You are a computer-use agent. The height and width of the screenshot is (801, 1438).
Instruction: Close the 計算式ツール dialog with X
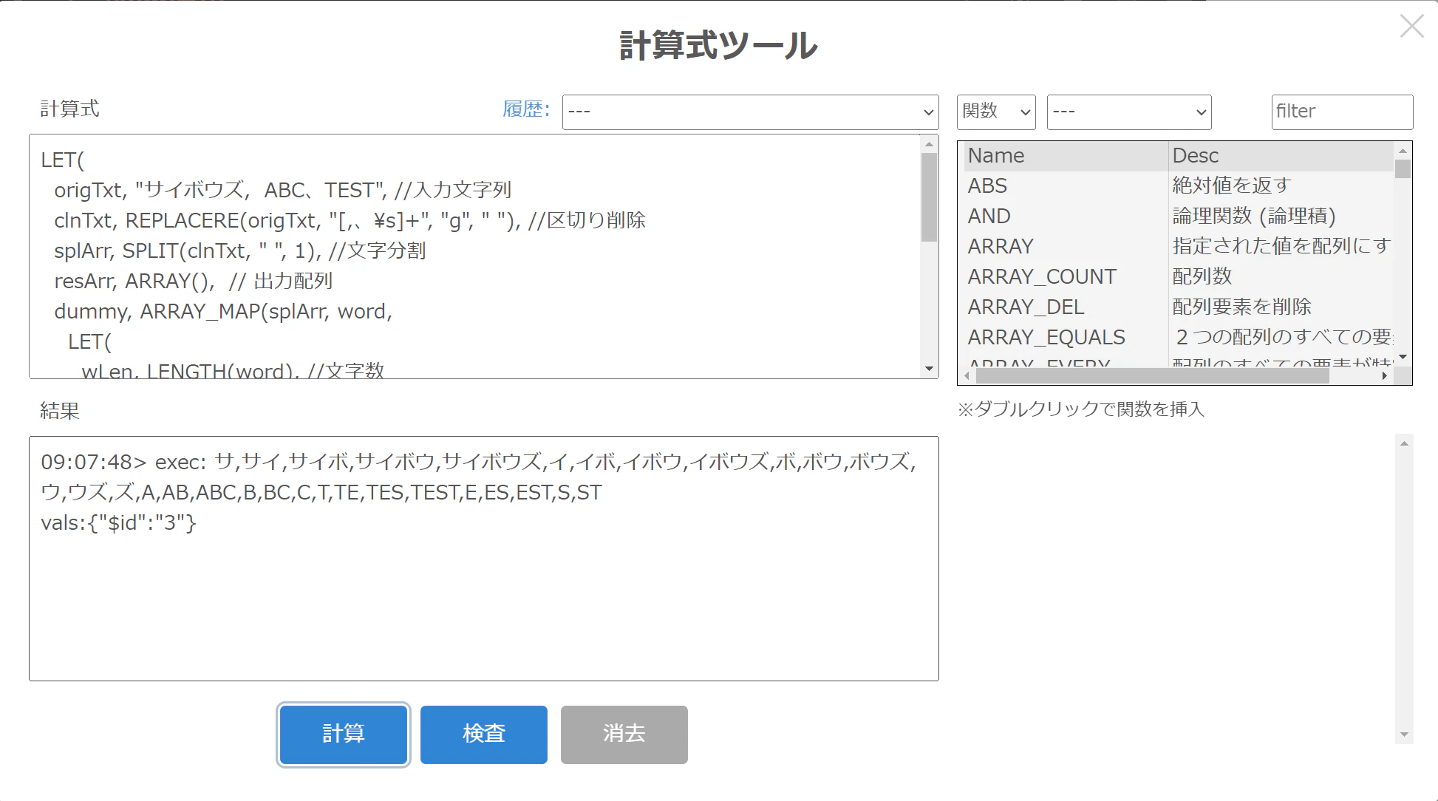(x=1411, y=27)
